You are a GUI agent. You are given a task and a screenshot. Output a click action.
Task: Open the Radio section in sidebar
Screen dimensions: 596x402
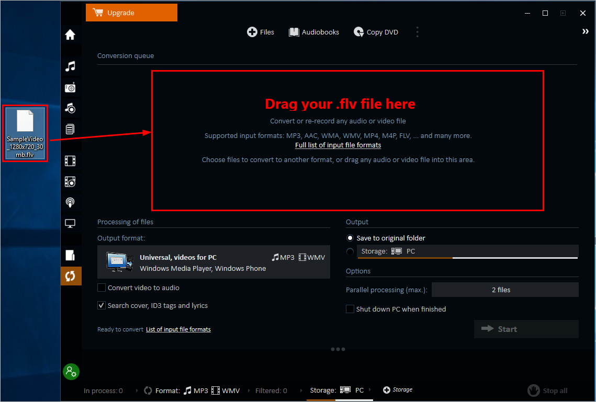pyautogui.click(x=70, y=88)
